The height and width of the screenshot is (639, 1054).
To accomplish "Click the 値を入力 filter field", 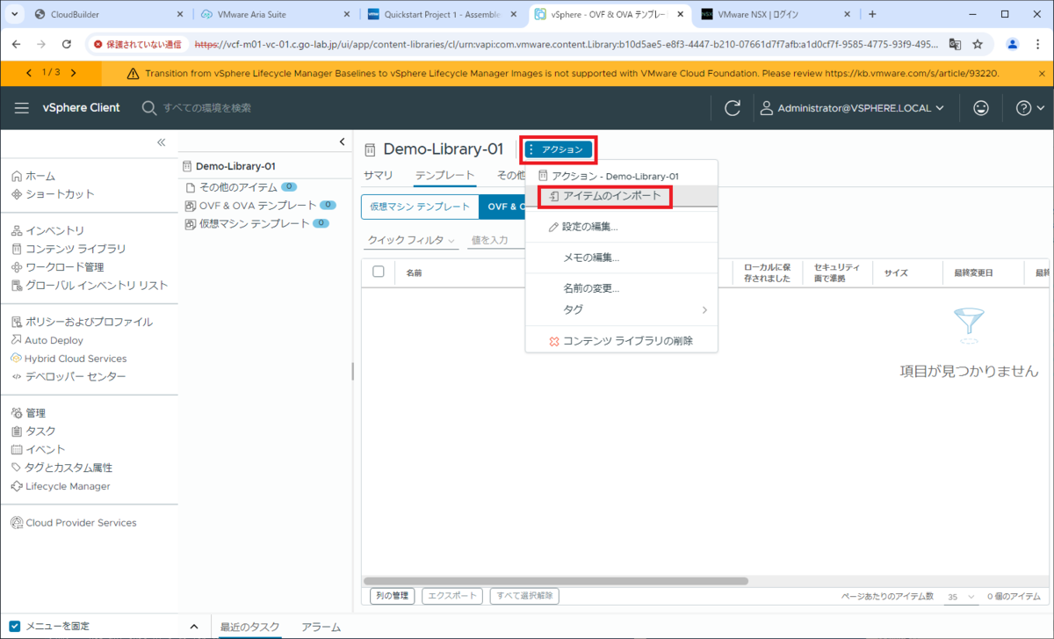I will pyautogui.click(x=496, y=240).
